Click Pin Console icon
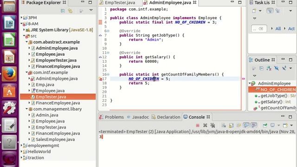 (x=265, y=125)
